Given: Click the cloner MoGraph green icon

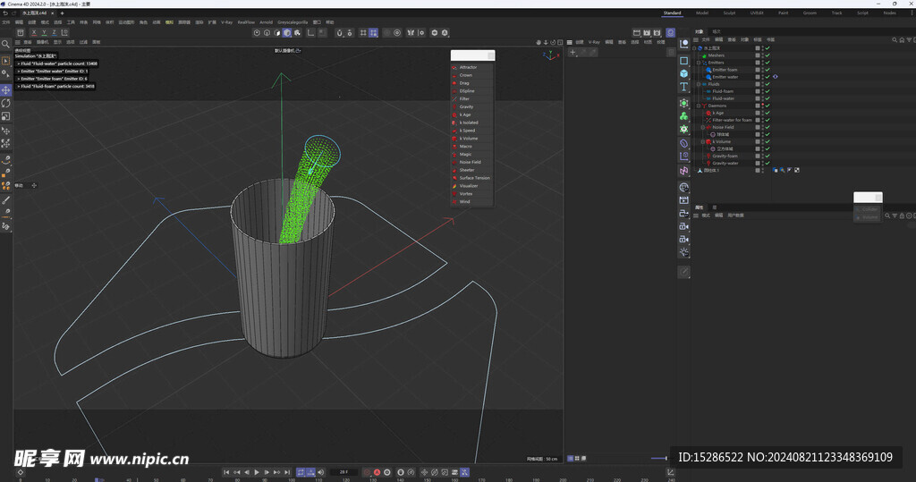Looking at the screenshot, I should [684, 116].
